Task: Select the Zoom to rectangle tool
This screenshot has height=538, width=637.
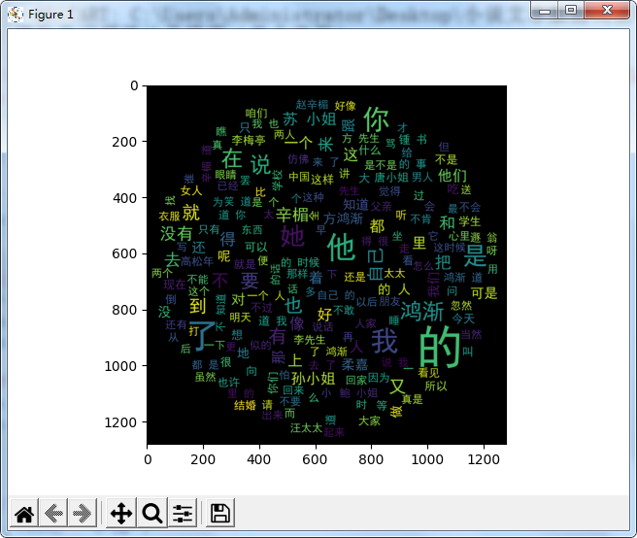Action: click(152, 513)
